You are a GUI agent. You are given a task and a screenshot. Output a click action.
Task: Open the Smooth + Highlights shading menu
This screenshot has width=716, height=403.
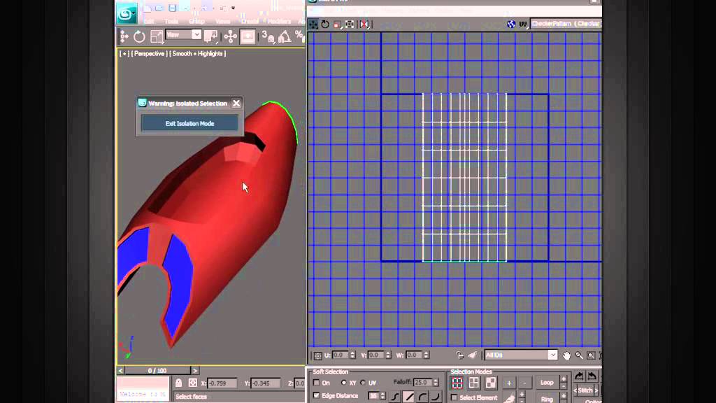198,53
